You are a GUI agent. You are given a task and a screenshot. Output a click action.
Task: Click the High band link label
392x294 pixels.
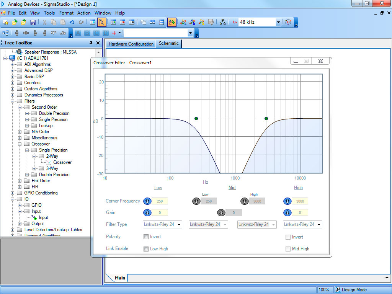click(x=298, y=188)
